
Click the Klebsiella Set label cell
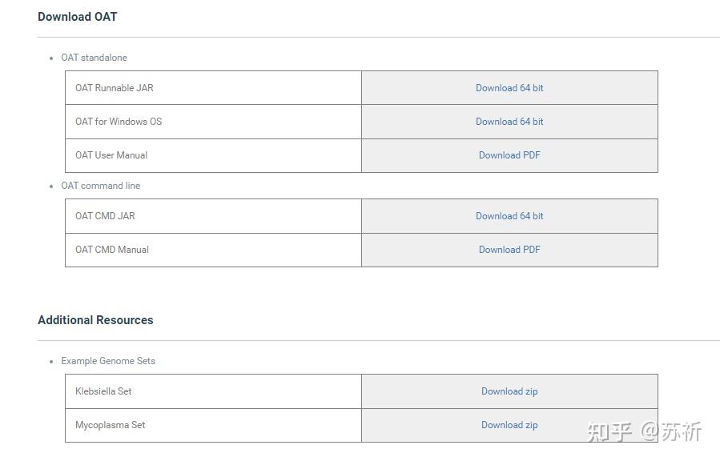tap(213, 391)
